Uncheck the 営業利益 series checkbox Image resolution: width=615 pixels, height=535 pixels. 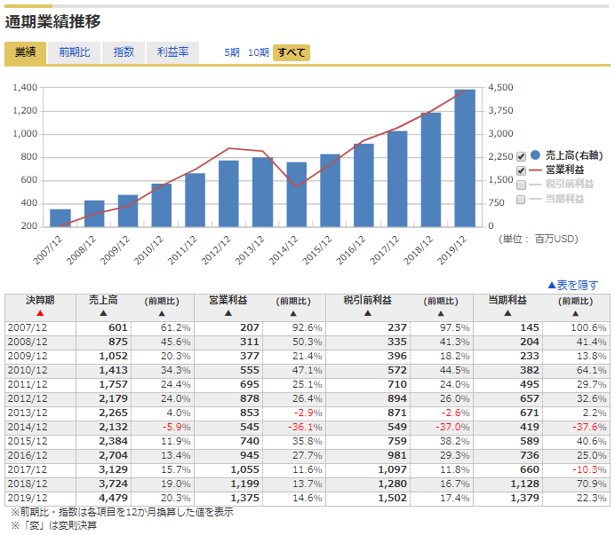point(521,170)
